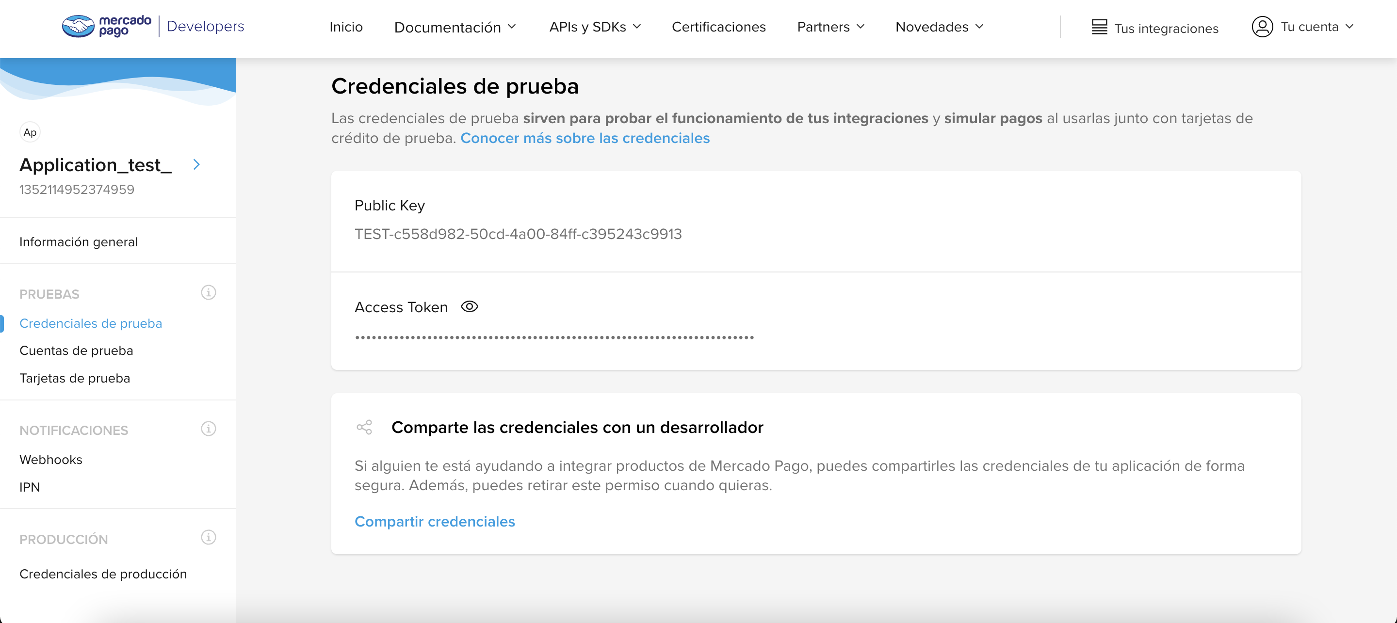Click the share/network icon next to 'Comparte las credenciales'
Image resolution: width=1397 pixels, height=623 pixels.
(363, 427)
